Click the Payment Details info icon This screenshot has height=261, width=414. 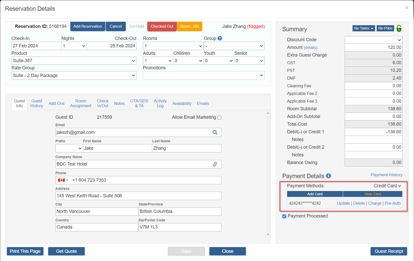tap(329, 176)
